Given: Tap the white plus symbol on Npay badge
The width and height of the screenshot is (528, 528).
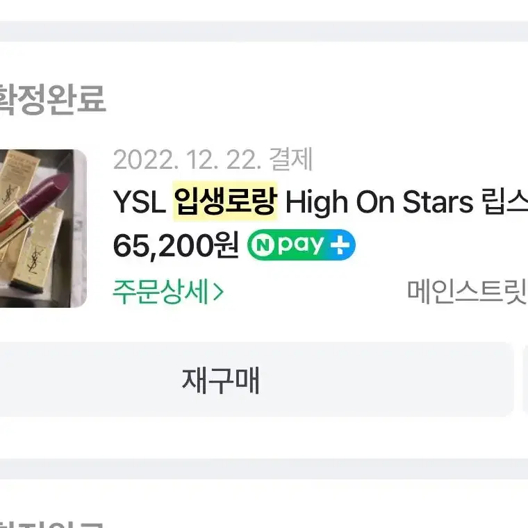Looking at the screenshot, I should [x=340, y=245].
